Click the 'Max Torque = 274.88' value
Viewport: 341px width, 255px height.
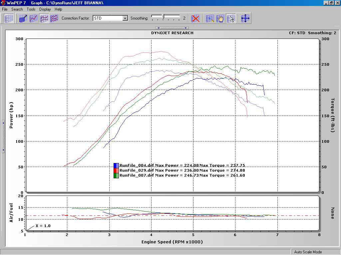[x=222, y=170]
